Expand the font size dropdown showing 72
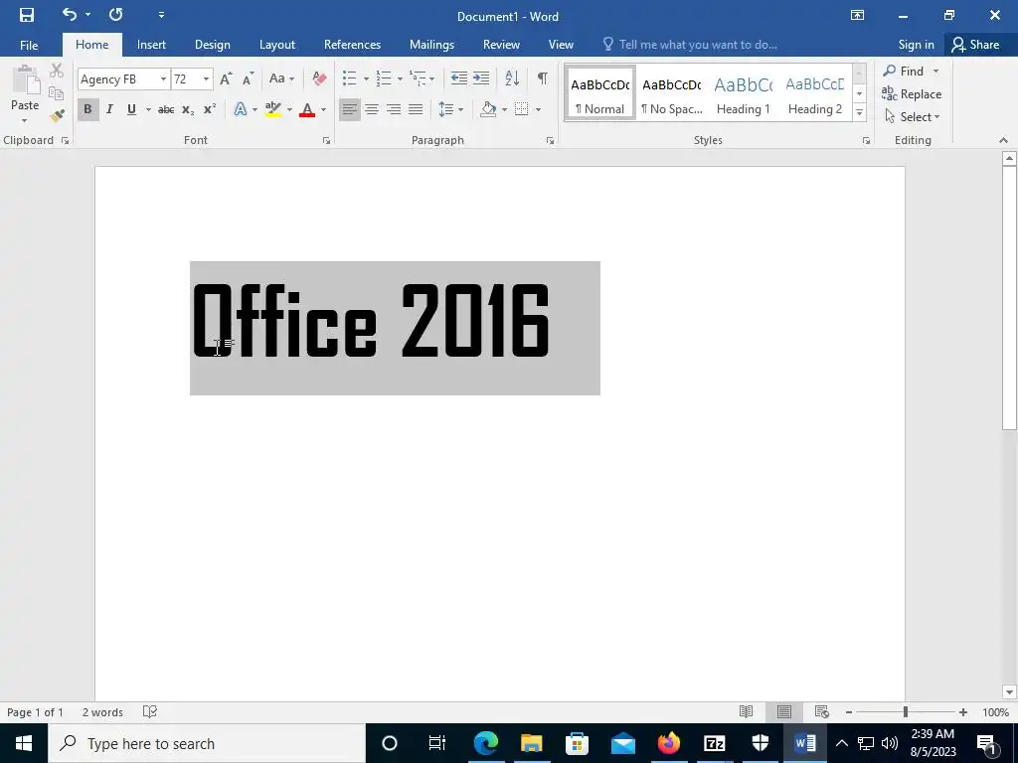This screenshot has height=763, width=1018. (206, 79)
